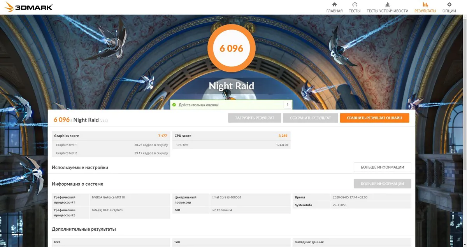
Task: Click the Тип column header
Action: pyautogui.click(x=177, y=242)
